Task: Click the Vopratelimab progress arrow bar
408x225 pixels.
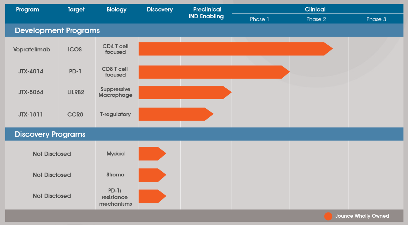Action: pos(235,49)
